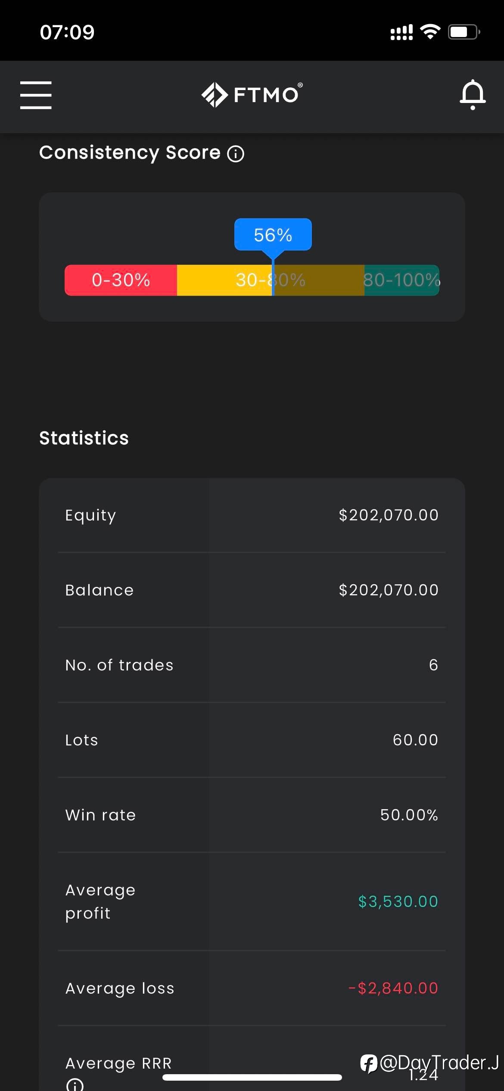Tap the battery status icon
The image size is (504, 1091).
tap(464, 32)
